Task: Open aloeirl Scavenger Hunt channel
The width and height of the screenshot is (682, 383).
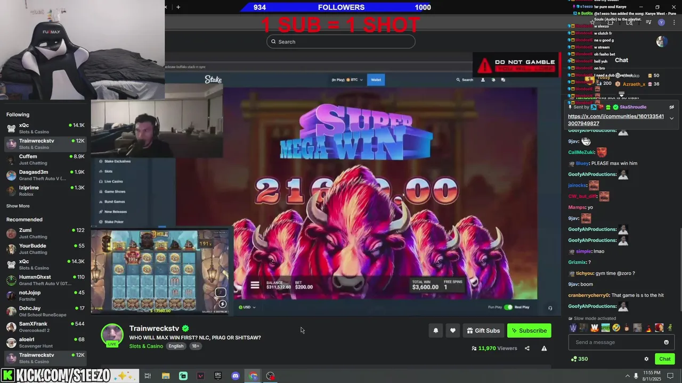Action: [45, 342]
